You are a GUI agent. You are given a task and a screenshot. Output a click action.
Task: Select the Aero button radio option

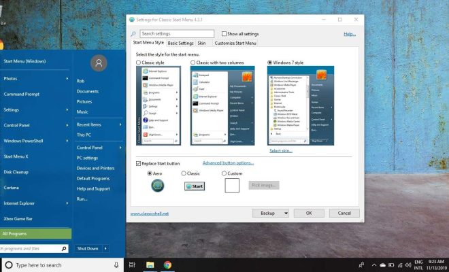click(150, 173)
